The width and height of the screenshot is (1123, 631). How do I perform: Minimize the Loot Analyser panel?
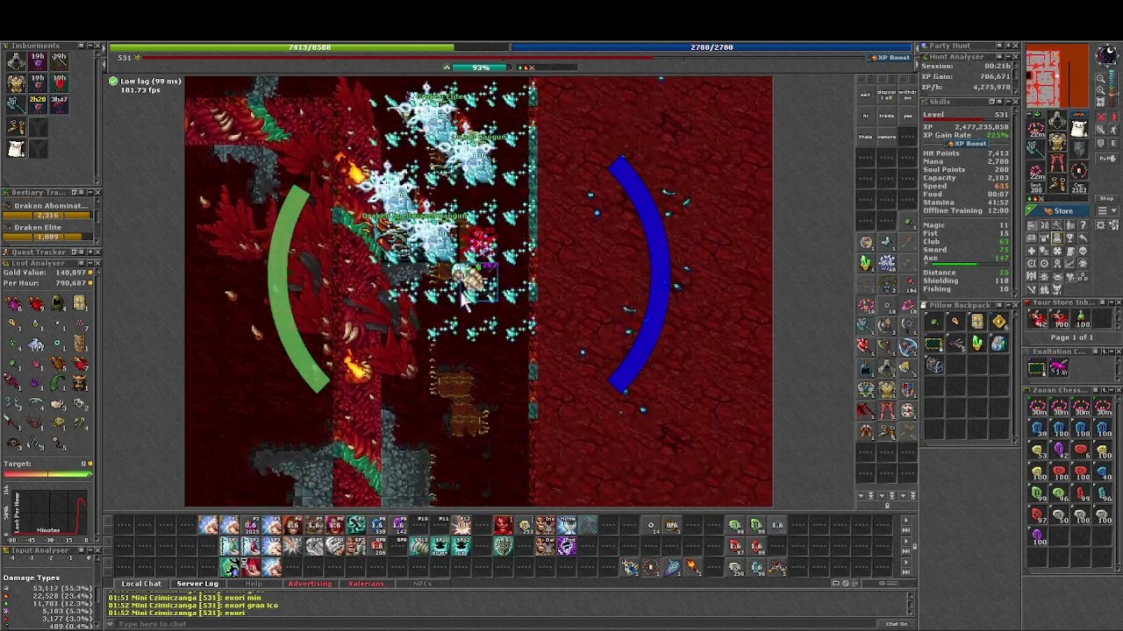coord(90,263)
